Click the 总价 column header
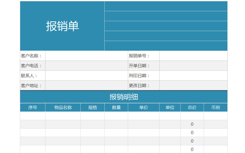The image size is (245, 153). click(192, 107)
